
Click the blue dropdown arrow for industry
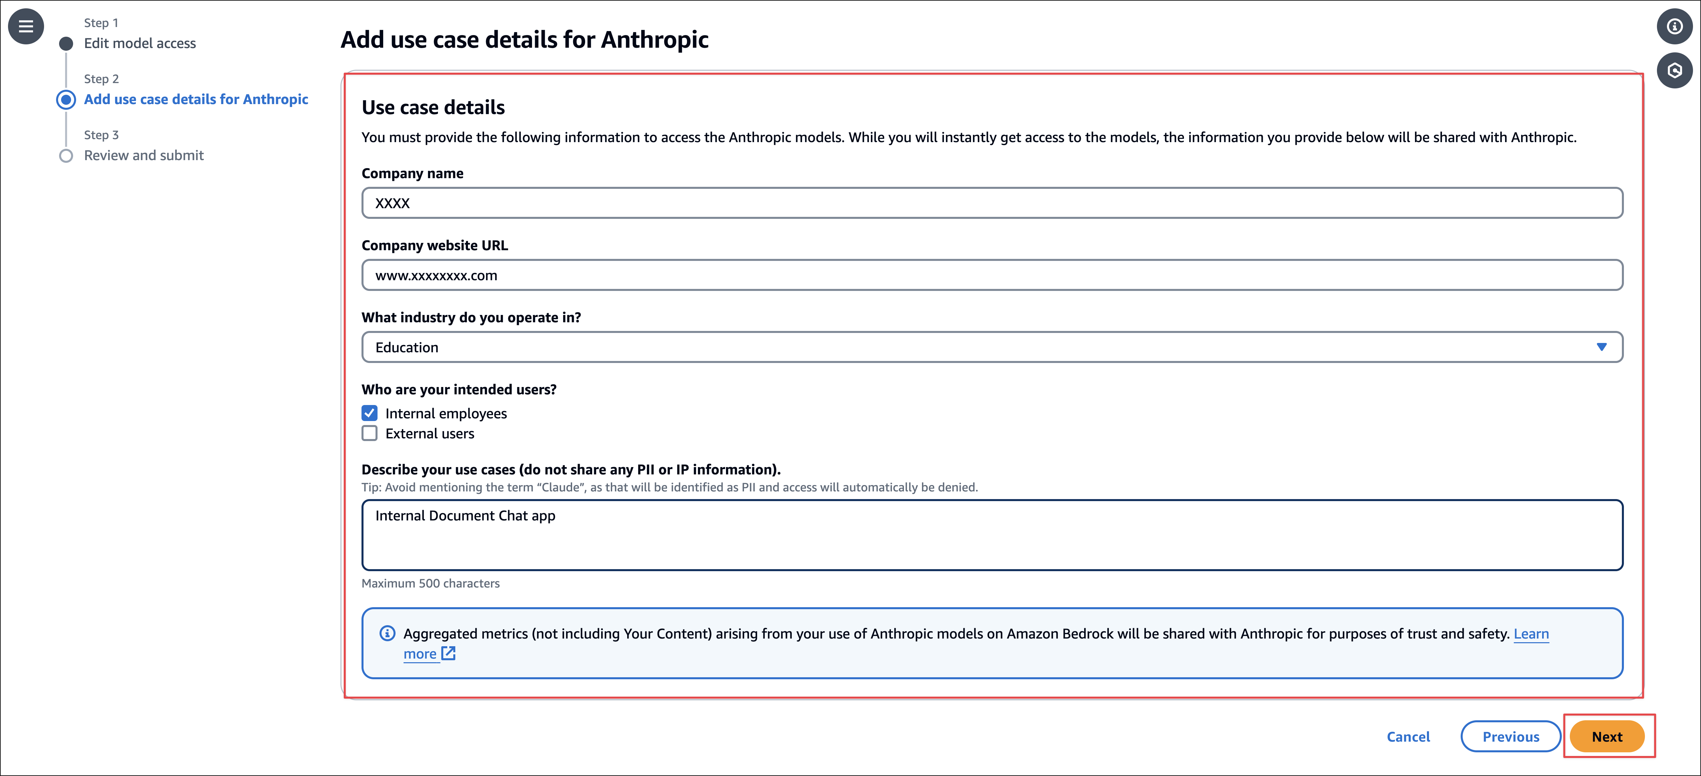(x=1601, y=347)
